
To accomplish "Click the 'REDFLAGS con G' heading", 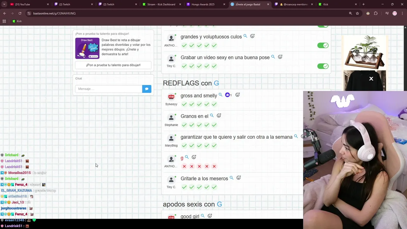I will click(x=191, y=83).
